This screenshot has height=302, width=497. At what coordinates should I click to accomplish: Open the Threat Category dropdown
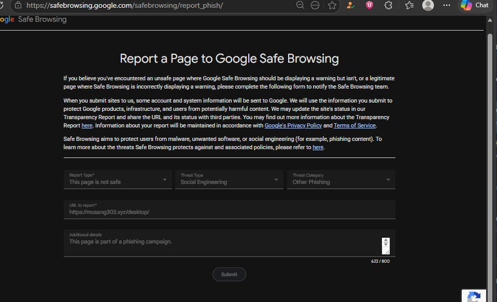coord(341,179)
